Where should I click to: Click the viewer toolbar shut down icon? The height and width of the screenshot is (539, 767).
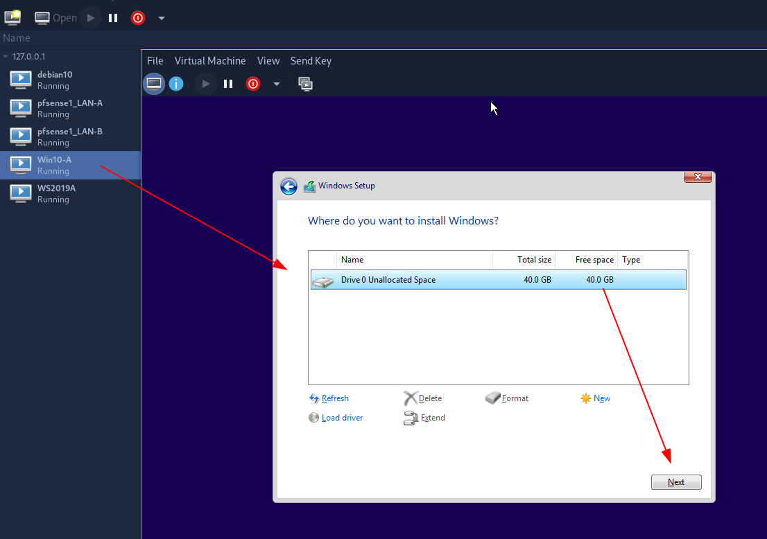253,84
